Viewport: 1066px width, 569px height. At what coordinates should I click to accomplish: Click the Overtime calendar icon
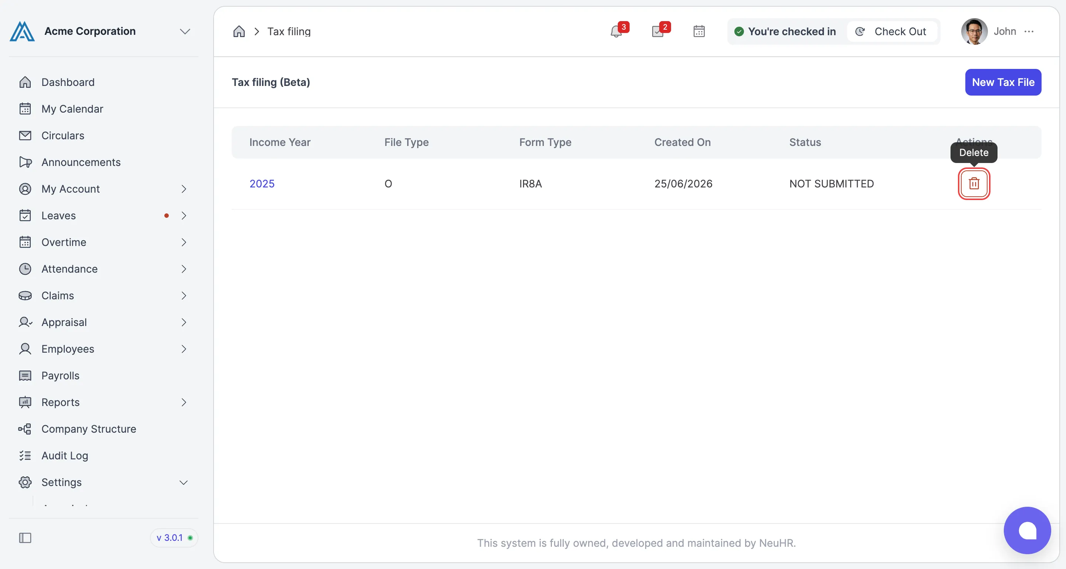(x=25, y=242)
